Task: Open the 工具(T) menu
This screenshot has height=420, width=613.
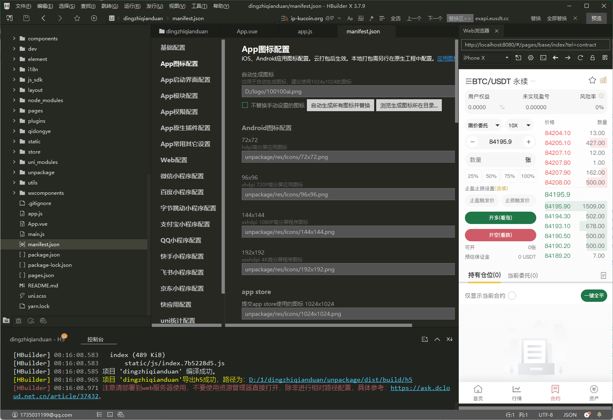Action: pos(199,6)
